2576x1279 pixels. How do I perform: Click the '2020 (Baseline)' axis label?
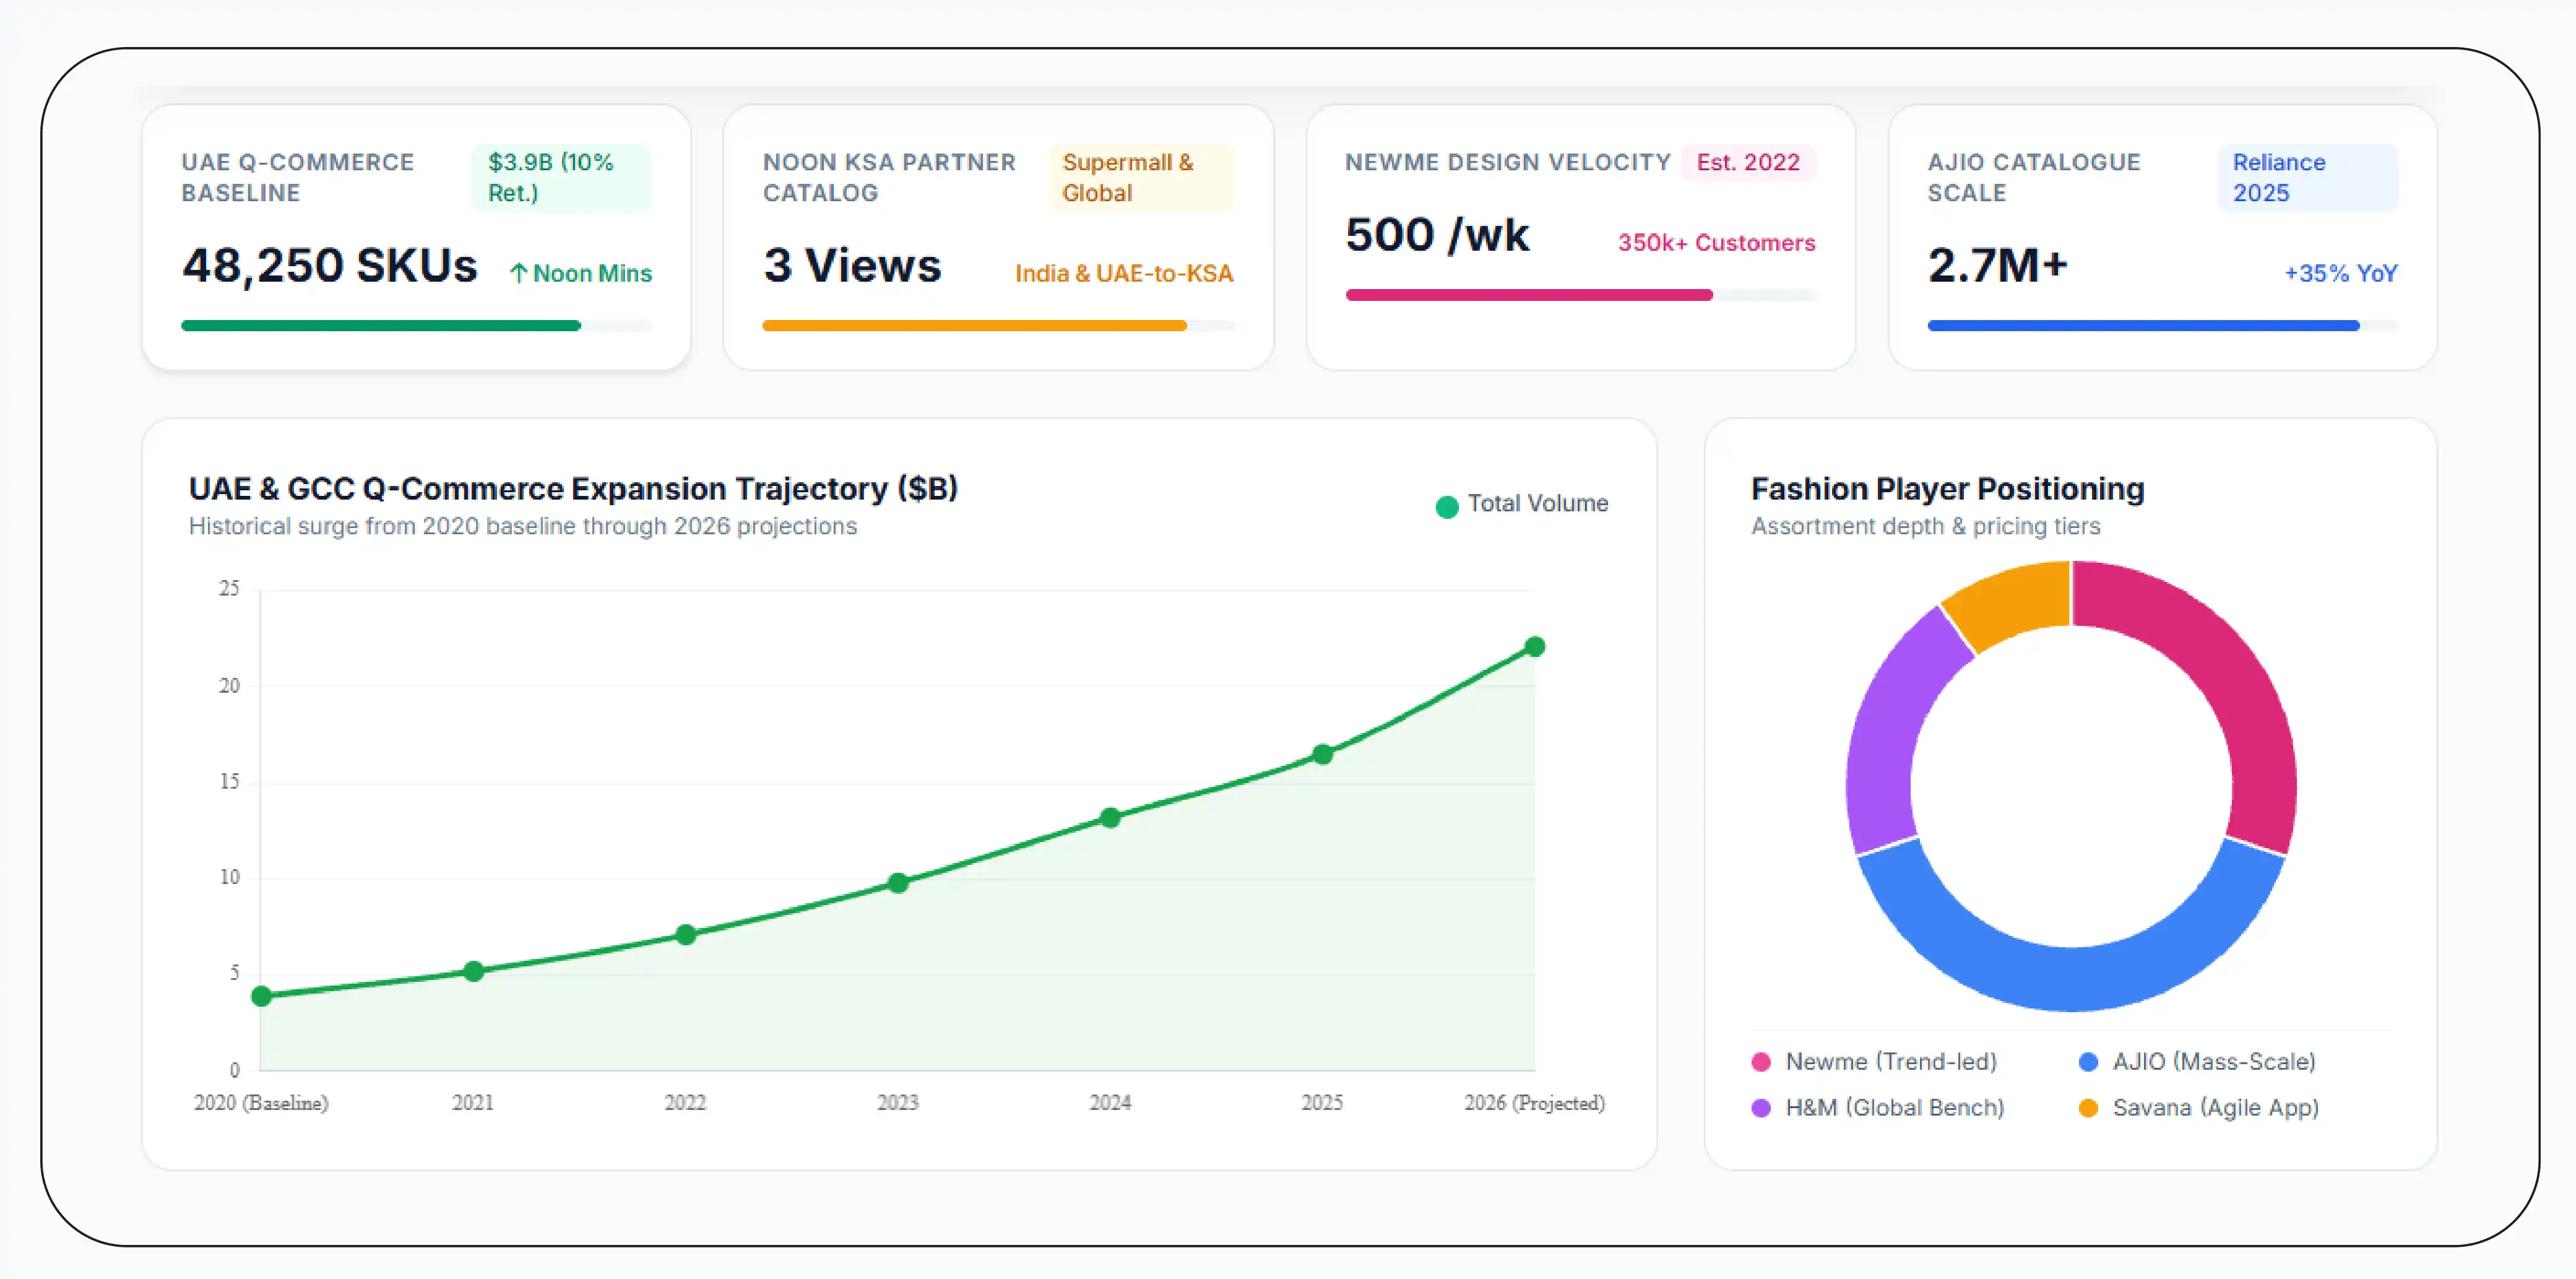coord(261,1103)
